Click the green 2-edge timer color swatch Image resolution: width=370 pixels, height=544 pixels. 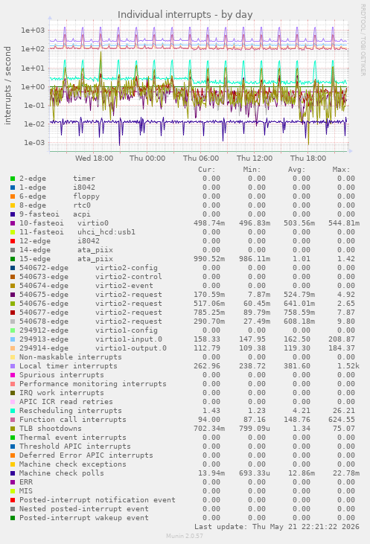point(13,179)
